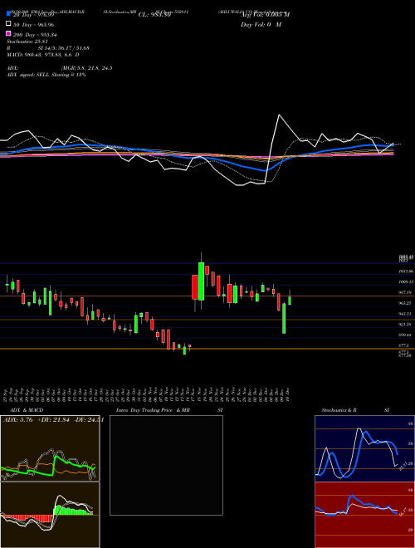The image size is (415, 548).
Task: Click the 921.38 price axis label
Action: pyautogui.click(x=405, y=325)
